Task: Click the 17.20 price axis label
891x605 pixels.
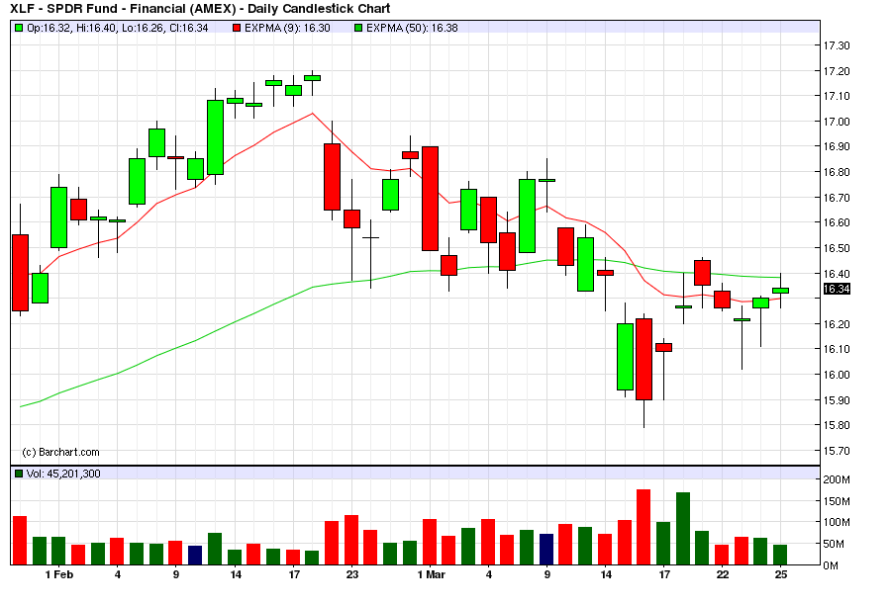Action: coord(837,71)
